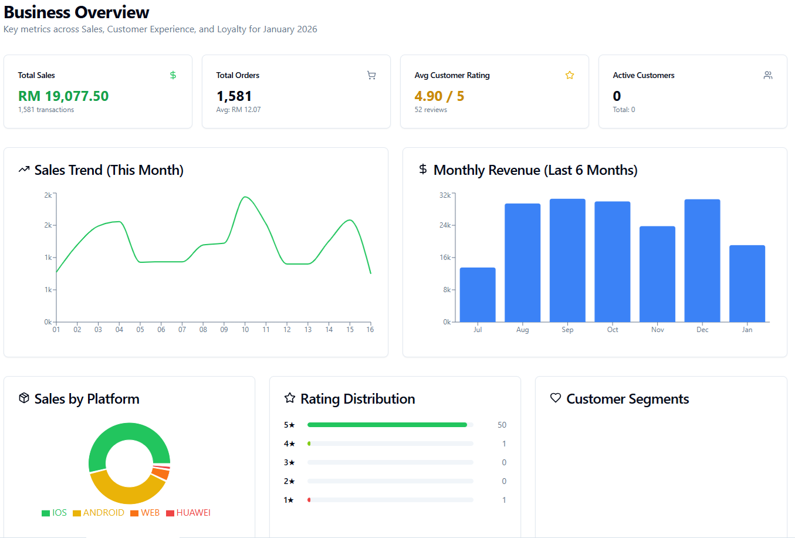Click the star icon in Avg Customer Rating card
Screen dimensions: 795x538
570,75
